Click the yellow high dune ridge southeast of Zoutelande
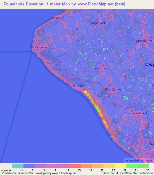This screenshot has height=175, width=154. coord(96,107)
